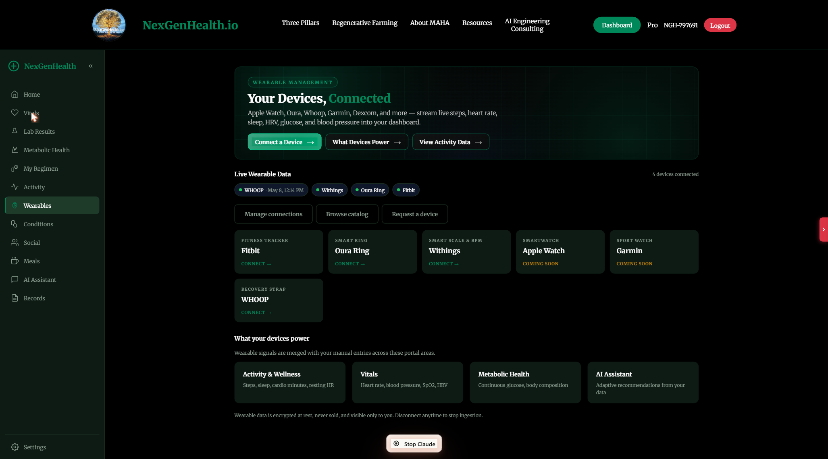Open Settings in the sidebar
The height and width of the screenshot is (459, 828).
52,447
